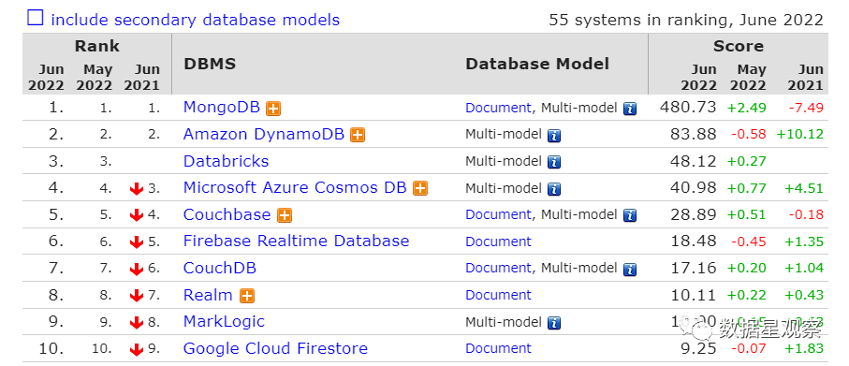Click Document link in Firebase Realtime Database row
The width and height of the screenshot is (849, 366).
[498, 242]
